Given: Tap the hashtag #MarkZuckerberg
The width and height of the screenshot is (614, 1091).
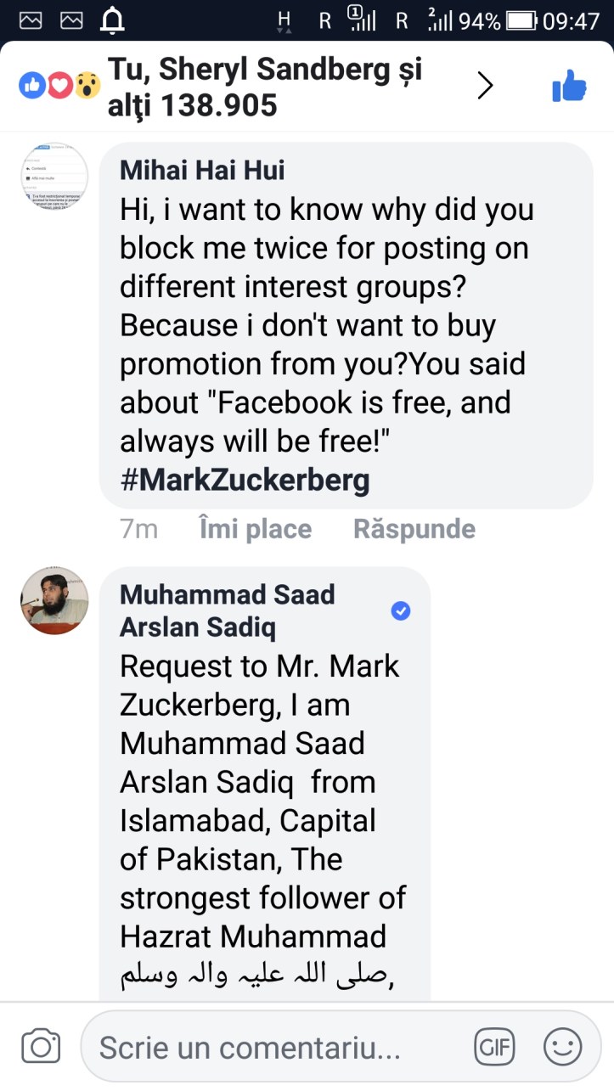Looking at the screenshot, I should point(245,481).
